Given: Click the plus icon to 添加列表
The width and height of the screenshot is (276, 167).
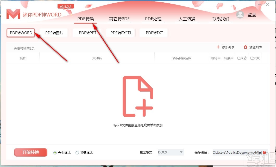Looking at the screenshot, I should pos(218,47).
